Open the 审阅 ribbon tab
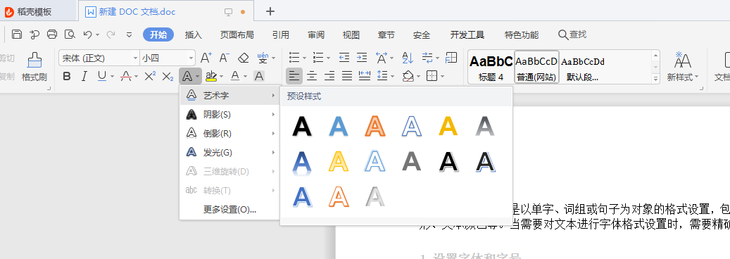This screenshot has height=259, width=730. pos(316,35)
